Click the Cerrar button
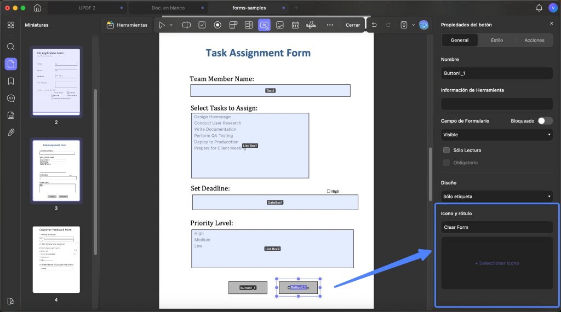The height and width of the screenshot is (312, 561). tap(353, 25)
